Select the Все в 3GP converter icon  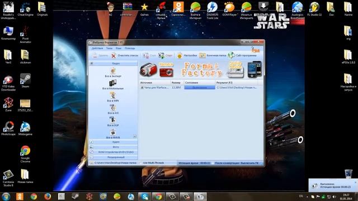pyautogui.click(x=113, y=122)
